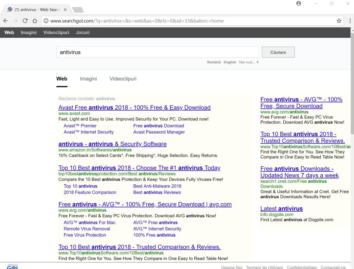Open the Chrome user profile icon
Viewport: 354px width, 269px height.
[299, 3]
